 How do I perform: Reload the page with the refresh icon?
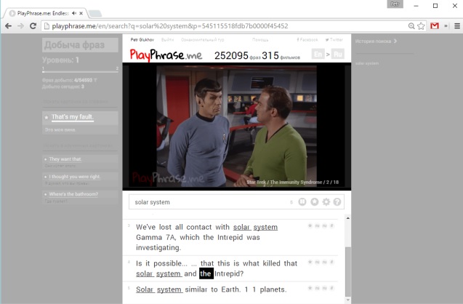click(33, 26)
